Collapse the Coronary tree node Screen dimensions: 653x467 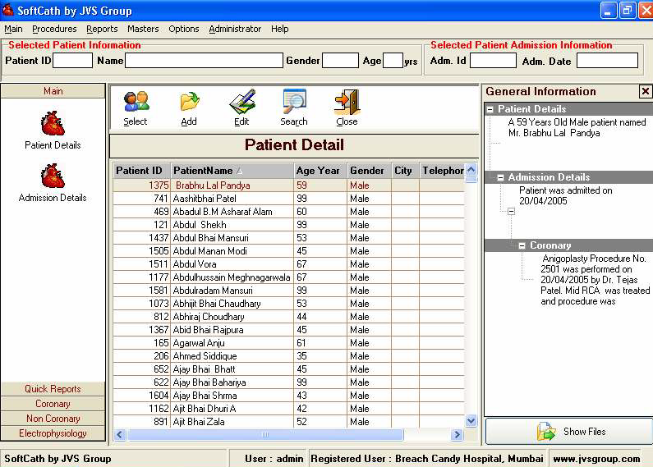[521, 245]
